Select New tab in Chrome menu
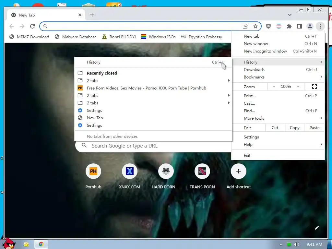332x249 pixels. [278, 36]
